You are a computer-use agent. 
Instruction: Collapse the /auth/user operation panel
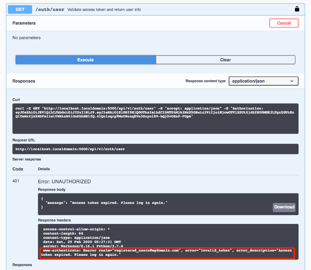[x=155, y=9]
